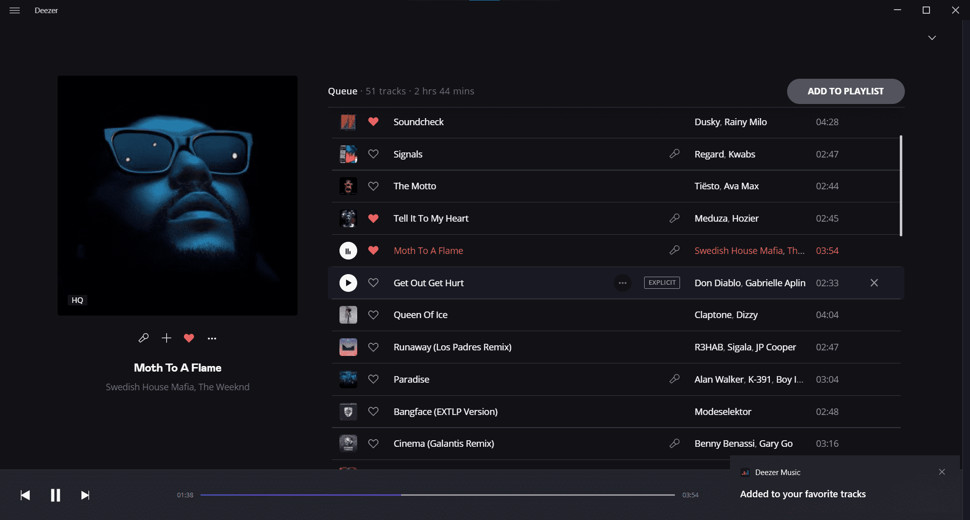Dismiss the Deezer Music notification
This screenshot has width=970, height=520.
click(x=942, y=472)
